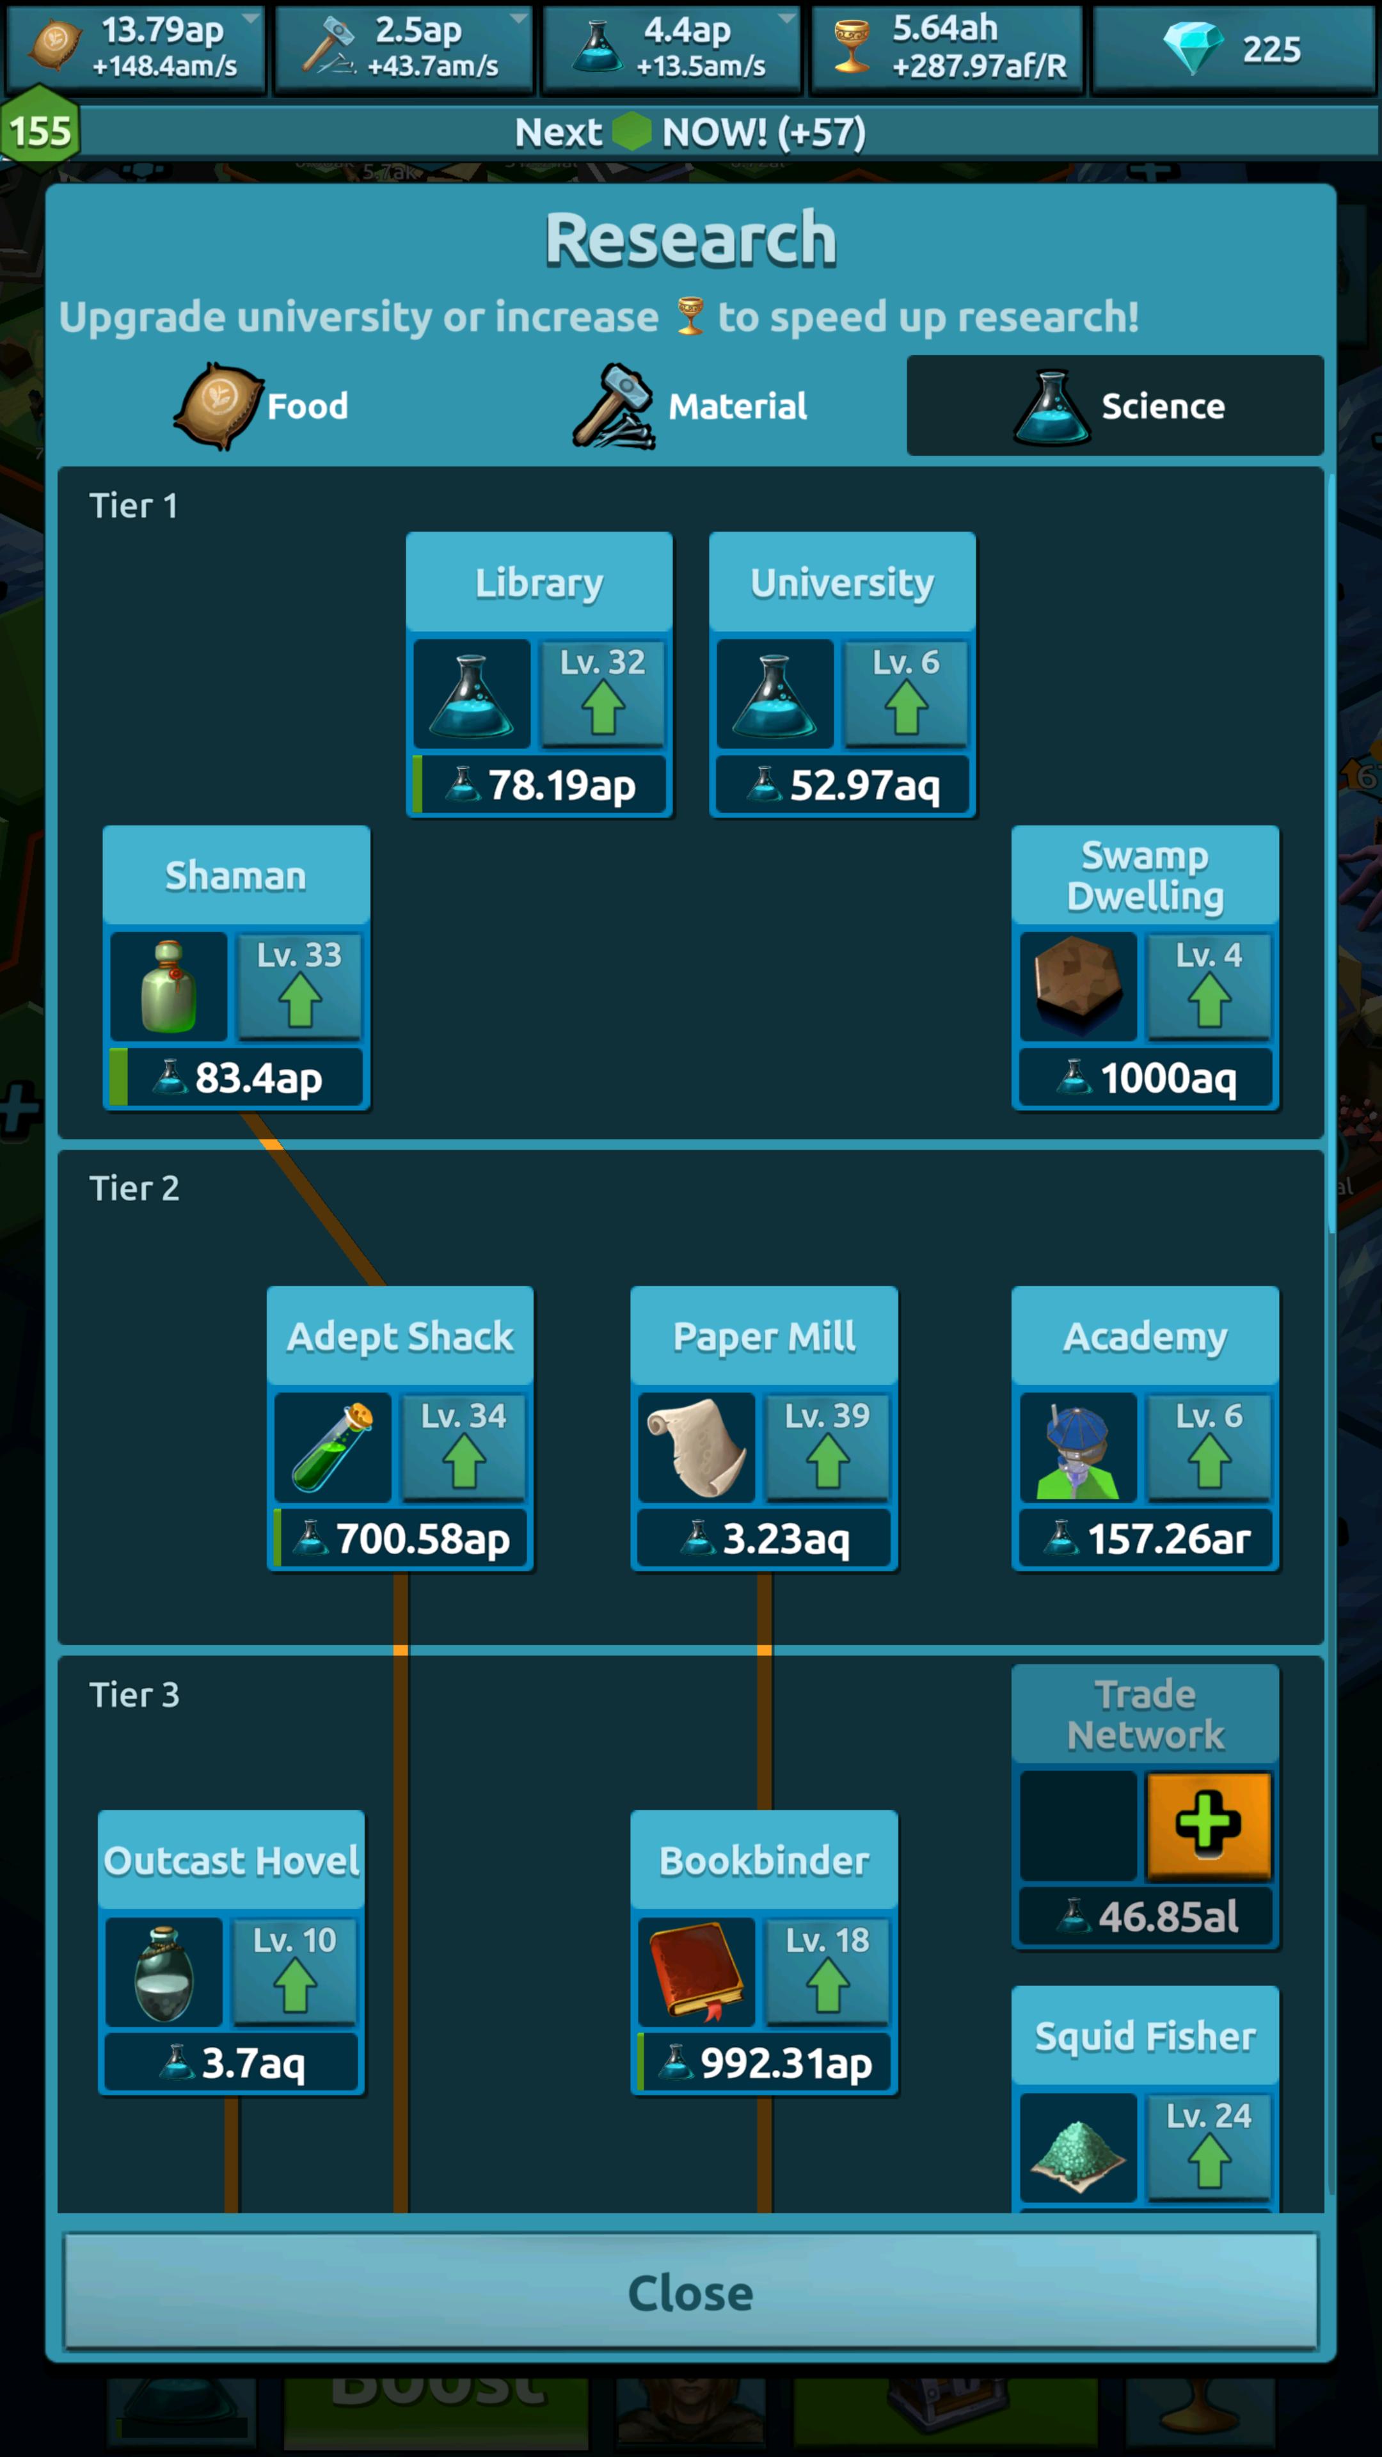Close the Research panel
Viewport: 1382px width, 2457px height.
coord(692,2292)
